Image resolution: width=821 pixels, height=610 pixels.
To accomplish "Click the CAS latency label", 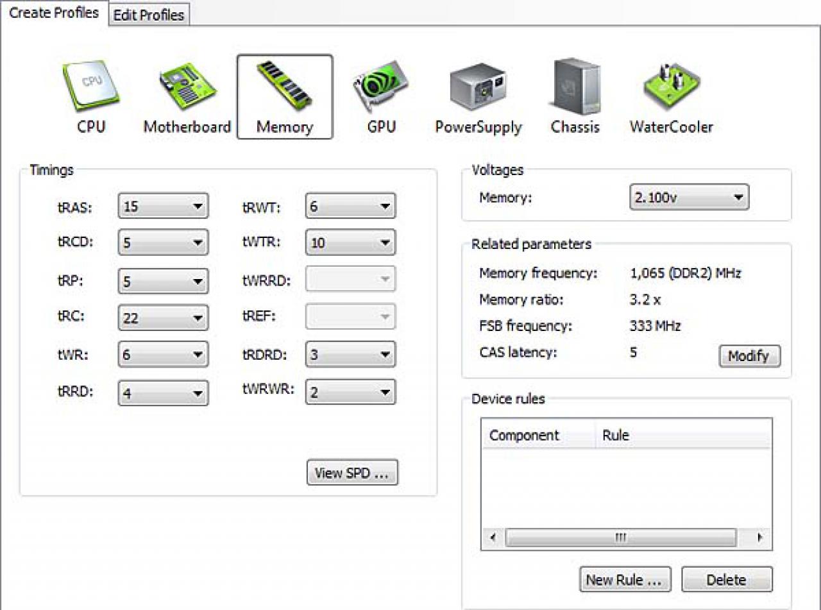I will (518, 352).
